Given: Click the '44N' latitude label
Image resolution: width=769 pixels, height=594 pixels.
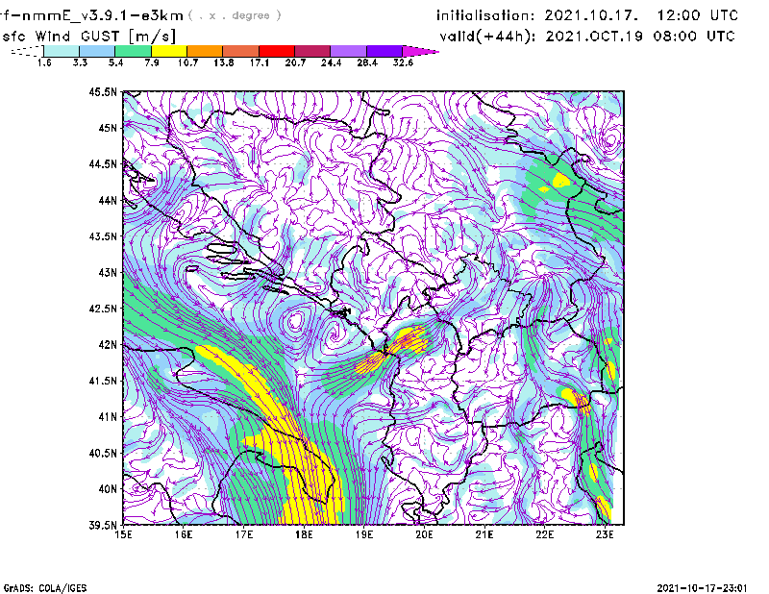Looking at the screenshot, I should click(108, 200).
